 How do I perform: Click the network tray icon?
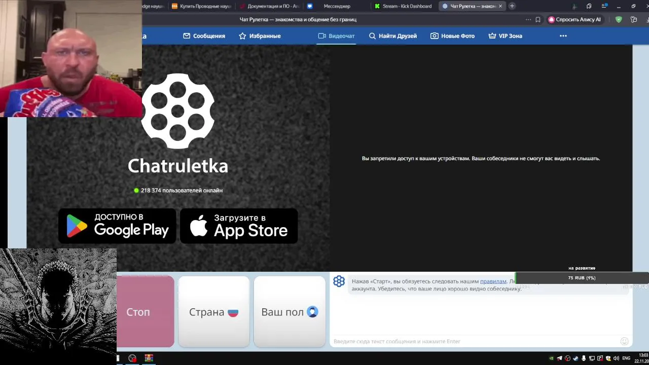click(x=592, y=358)
